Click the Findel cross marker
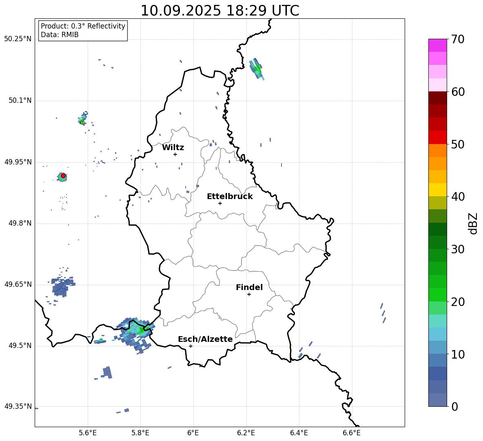Viewport: 483px width, 441px height. click(x=249, y=295)
